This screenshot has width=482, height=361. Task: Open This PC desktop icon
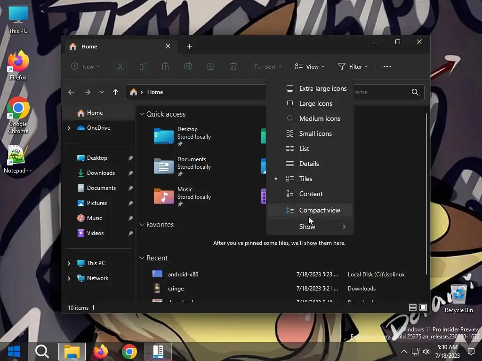(18, 19)
